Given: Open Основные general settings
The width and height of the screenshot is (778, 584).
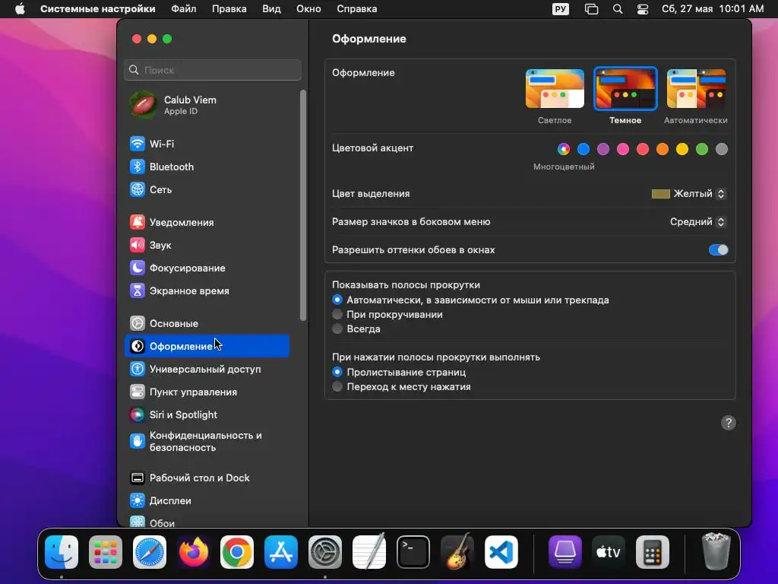Looking at the screenshot, I should click(207, 324).
